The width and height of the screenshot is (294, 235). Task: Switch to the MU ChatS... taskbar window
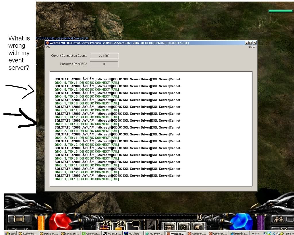[x=134, y=233]
